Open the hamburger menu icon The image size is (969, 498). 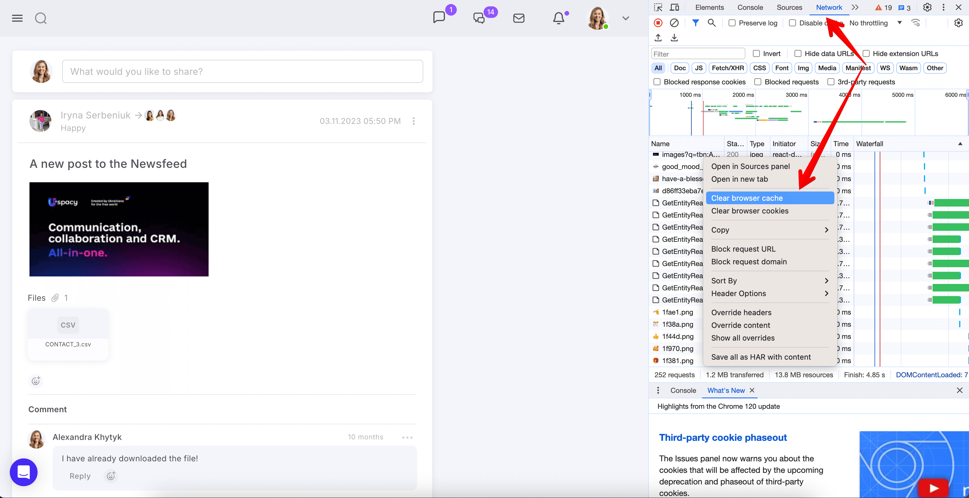pyautogui.click(x=17, y=18)
